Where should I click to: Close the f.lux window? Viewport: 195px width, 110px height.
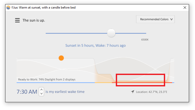coord(185,8)
